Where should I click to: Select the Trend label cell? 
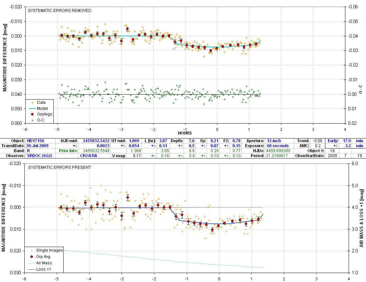(x=303, y=141)
